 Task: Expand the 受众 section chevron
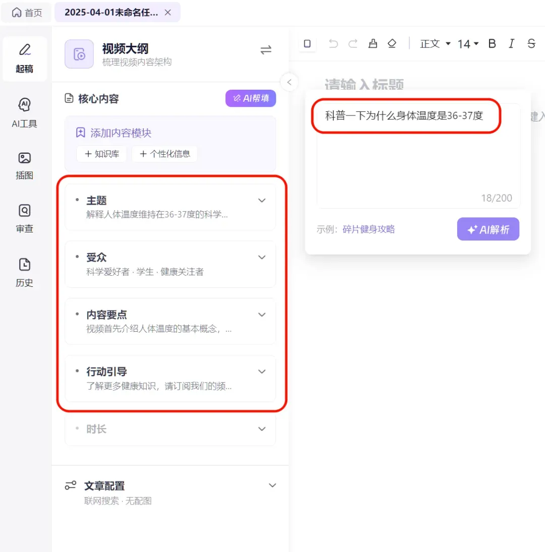click(x=262, y=257)
